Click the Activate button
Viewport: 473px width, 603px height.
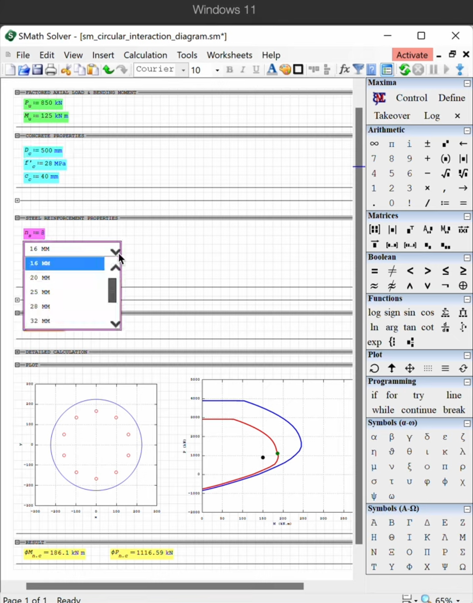412,55
